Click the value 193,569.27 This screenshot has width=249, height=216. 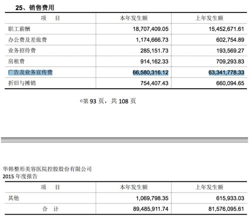[230, 51]
